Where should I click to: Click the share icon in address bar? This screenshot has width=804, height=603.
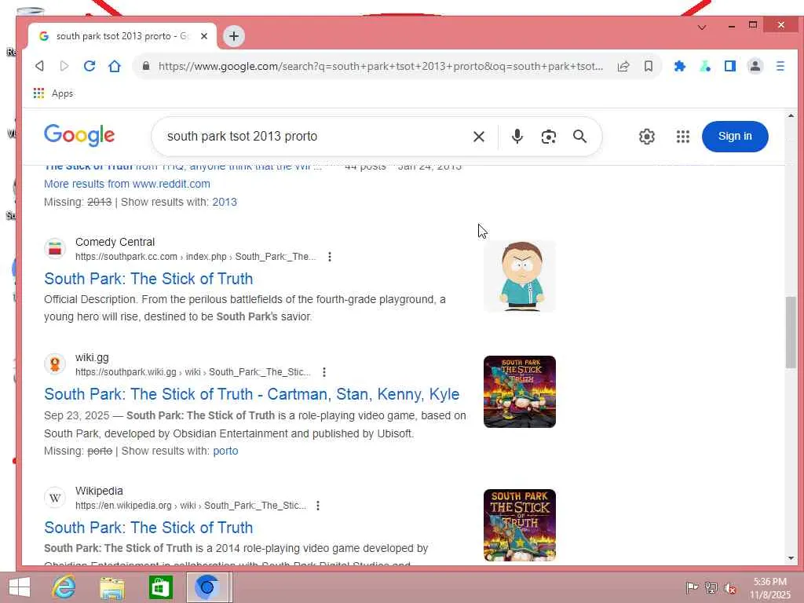pos(623,66)
